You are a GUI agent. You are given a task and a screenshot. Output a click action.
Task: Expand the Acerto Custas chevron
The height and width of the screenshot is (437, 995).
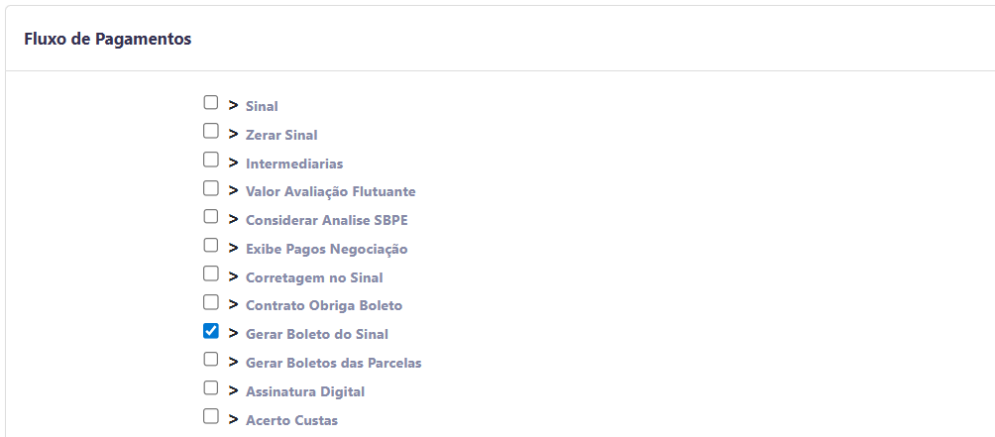click(x=234, y=418)
